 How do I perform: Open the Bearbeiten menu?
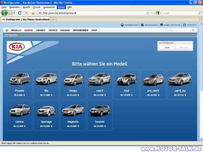pyautogui.click(x=15, y=7)
